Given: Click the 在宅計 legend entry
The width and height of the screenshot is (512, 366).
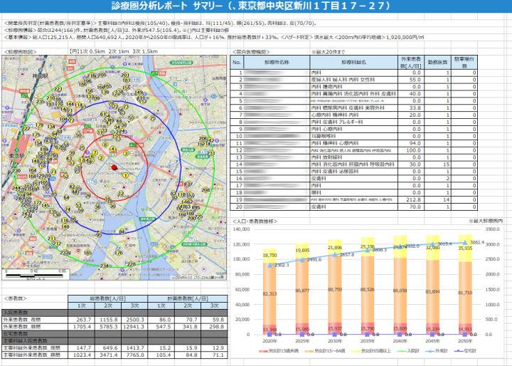Looking at the screenshot, I should point(465,351).
